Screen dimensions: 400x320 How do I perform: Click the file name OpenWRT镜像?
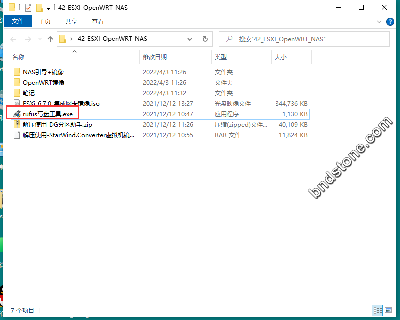click(x=43, y=82)
